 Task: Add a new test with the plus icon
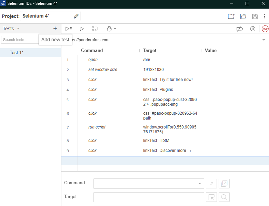pos(55,29)
